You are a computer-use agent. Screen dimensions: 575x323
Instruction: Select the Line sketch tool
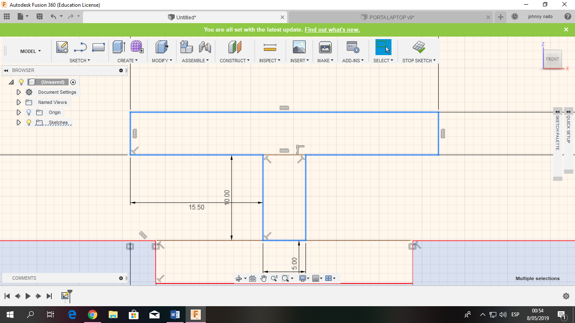click(x=80, y=47)
